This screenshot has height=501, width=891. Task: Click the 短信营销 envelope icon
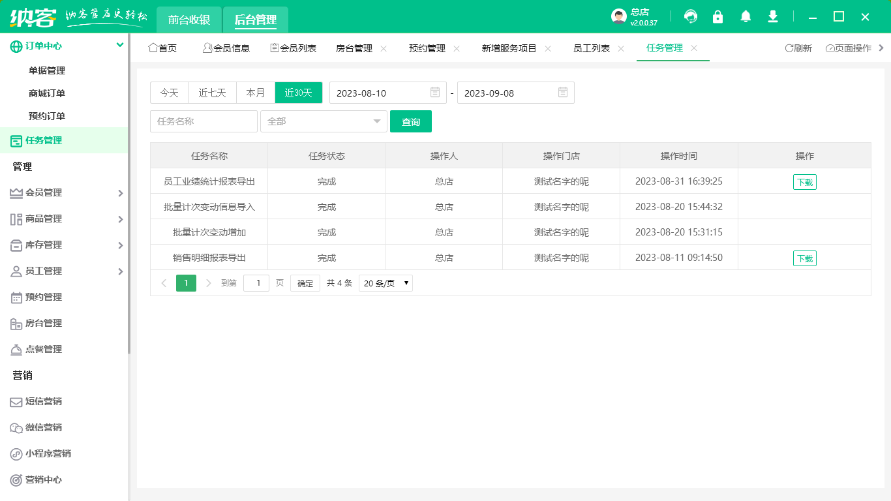pyautogui.click(x=16, y=402)
